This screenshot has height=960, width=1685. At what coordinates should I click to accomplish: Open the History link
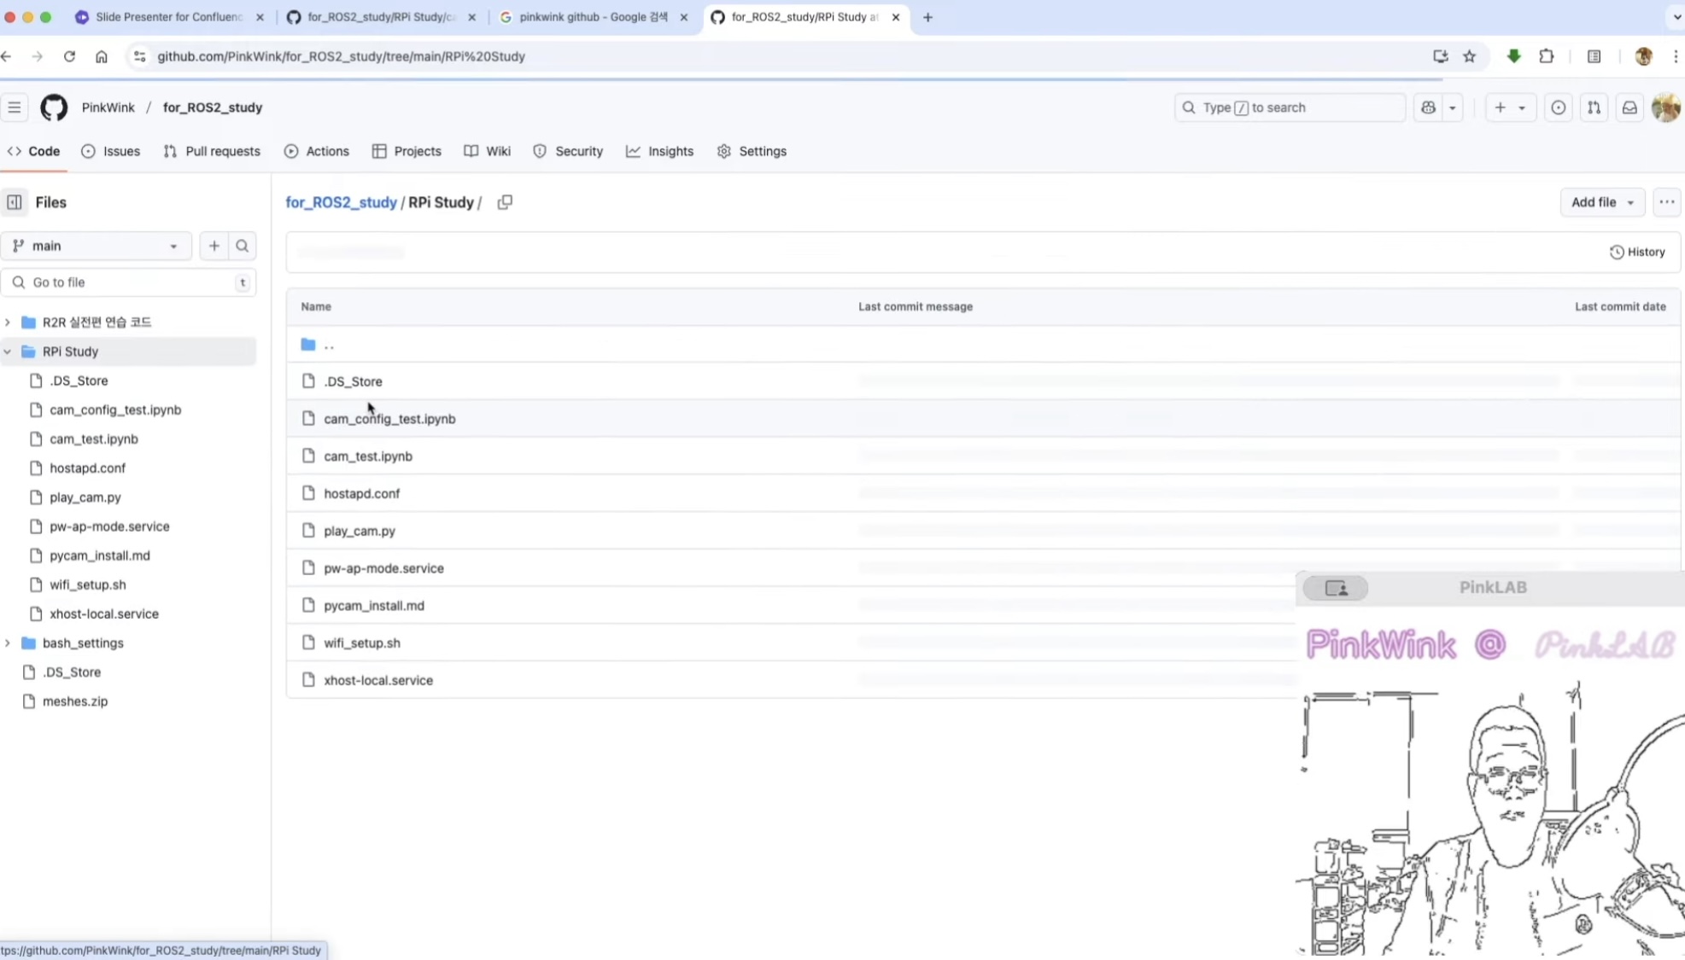coord(1637,252)
